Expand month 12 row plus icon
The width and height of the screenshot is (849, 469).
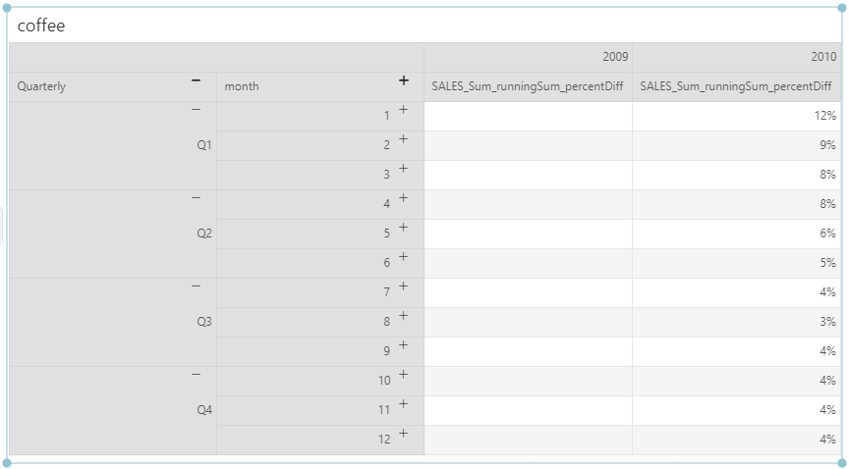point(403,435)
